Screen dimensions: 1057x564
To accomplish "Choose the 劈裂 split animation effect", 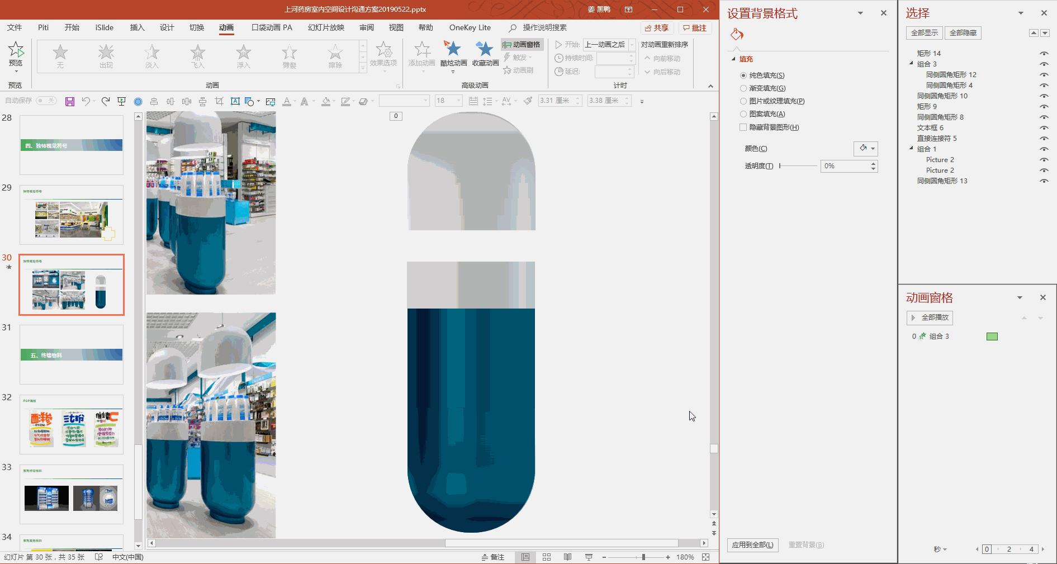I will click(x=290, y=56).
